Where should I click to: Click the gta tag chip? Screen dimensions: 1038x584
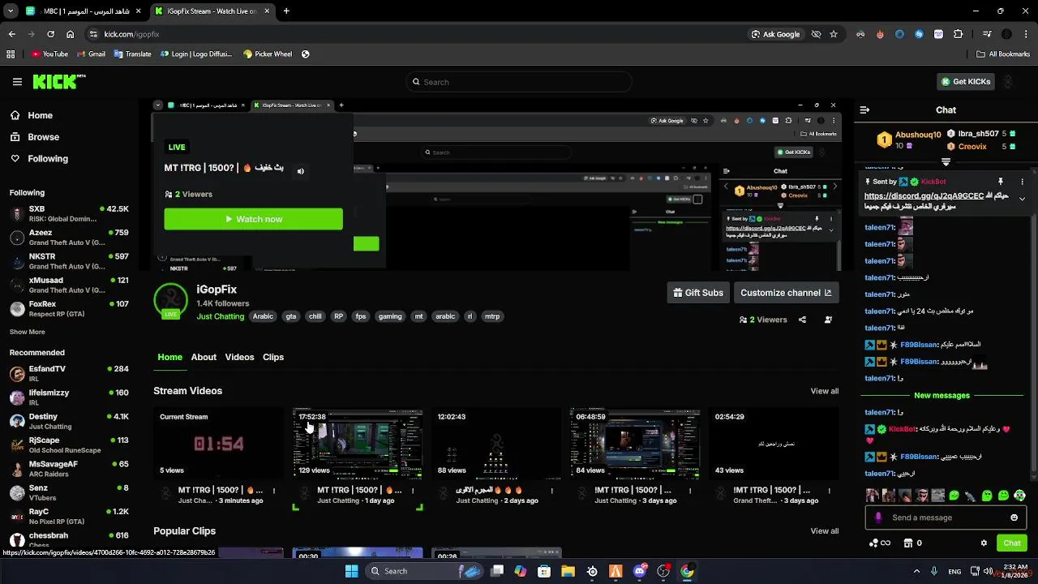click(x=291, y=316)
